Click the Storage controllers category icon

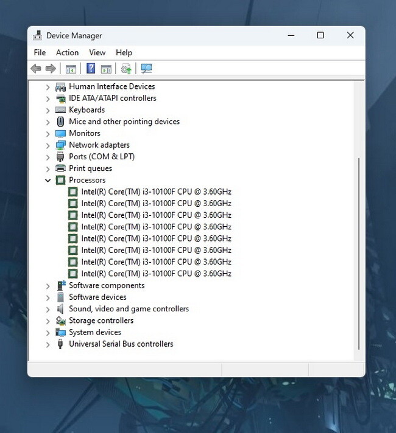(60, 320)
